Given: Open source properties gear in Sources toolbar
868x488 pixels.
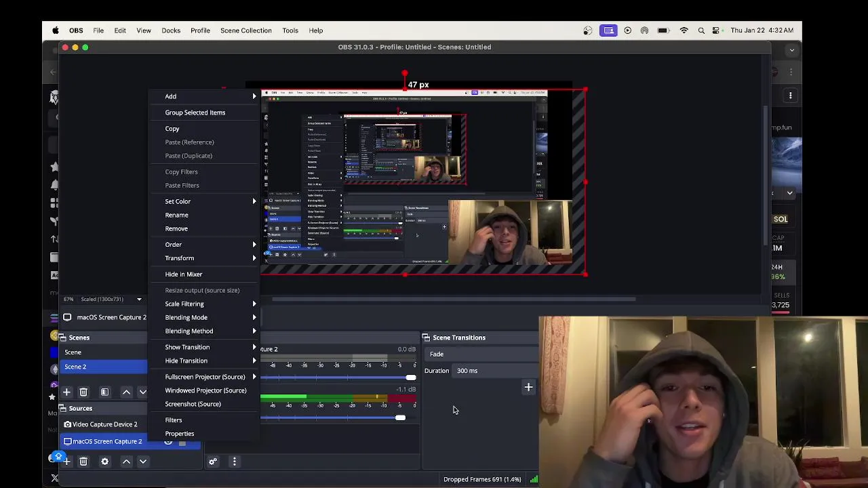Looking at the screenshot, I should click(x=104, y=462).
